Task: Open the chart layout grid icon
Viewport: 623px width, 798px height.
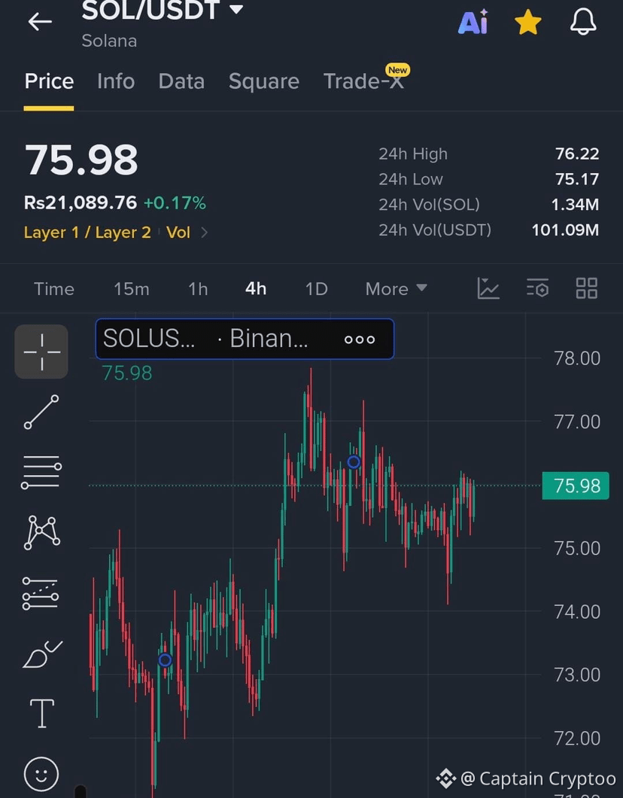Action: point(586,288)
